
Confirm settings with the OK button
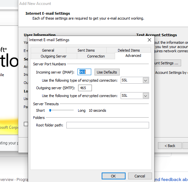coord(113,176)
